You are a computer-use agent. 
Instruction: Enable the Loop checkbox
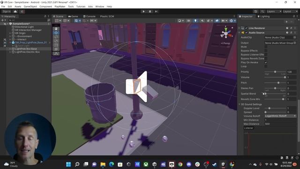266,66
